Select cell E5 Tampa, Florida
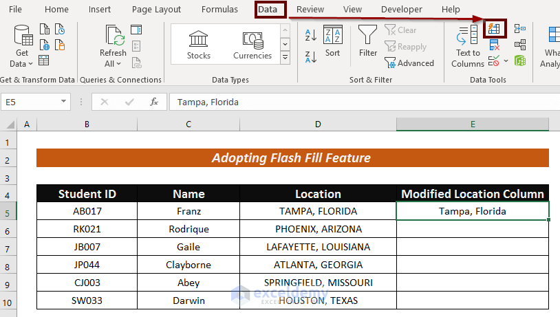Image resolution: width=560 pixels, height=317 pixels. [x=473, y=211]
